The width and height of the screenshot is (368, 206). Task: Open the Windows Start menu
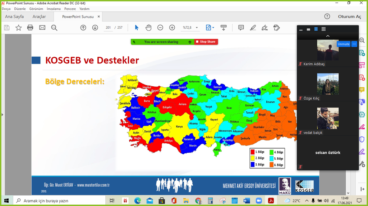coord(6,201)
